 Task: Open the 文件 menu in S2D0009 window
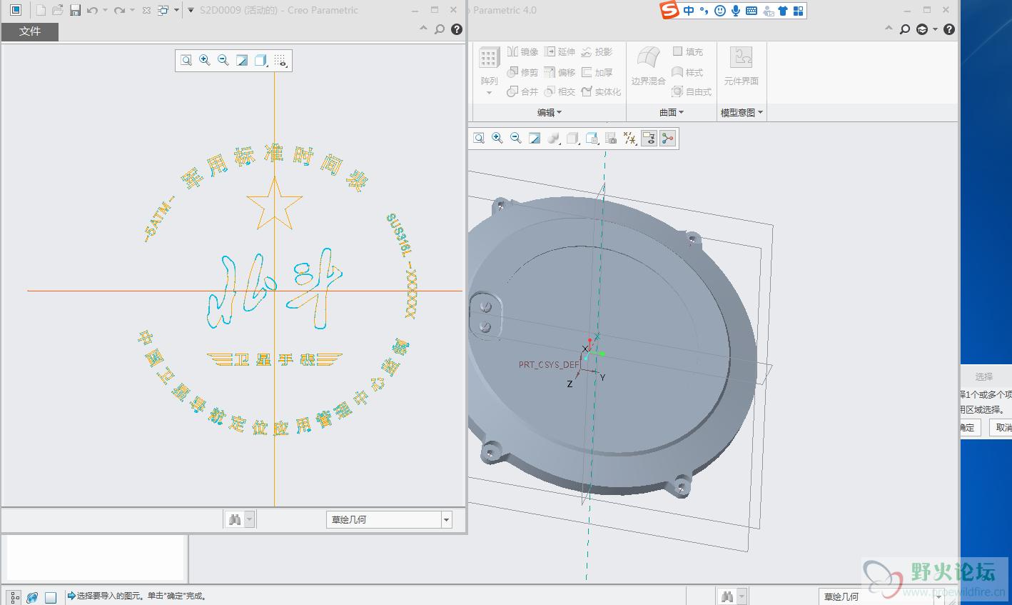click(x=30, y=31)
